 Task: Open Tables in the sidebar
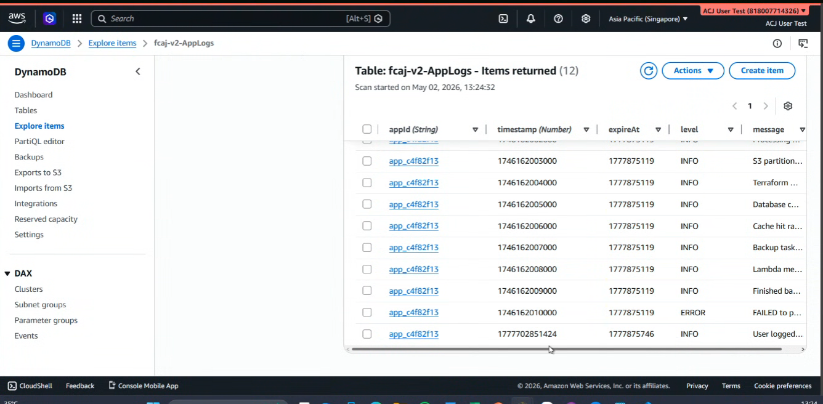point(26,110)
